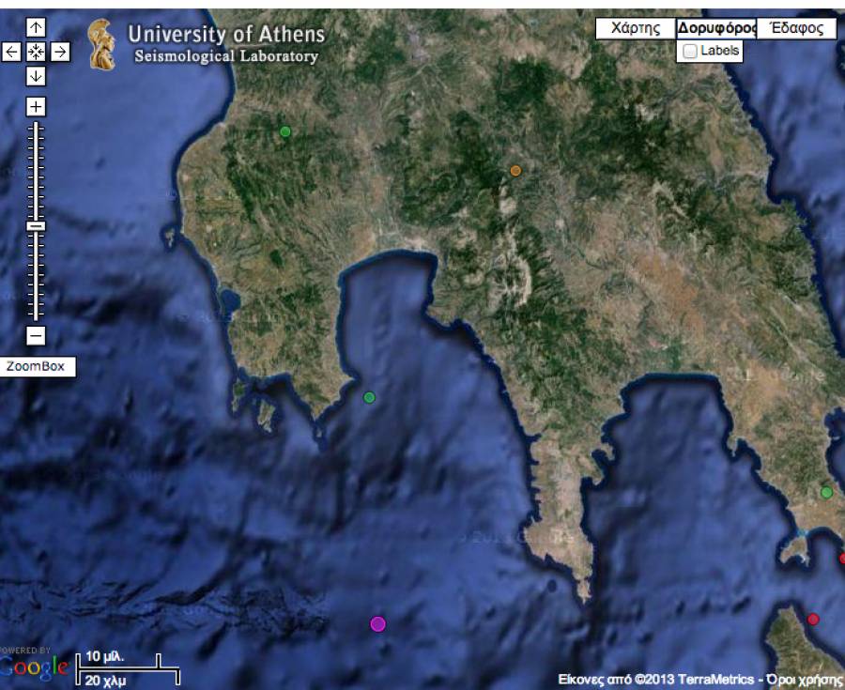Image resolution: width=845 pixels, height=690 pixels.
Task: Click the green marker in the gulf waters
Action: tap(369, 397)
